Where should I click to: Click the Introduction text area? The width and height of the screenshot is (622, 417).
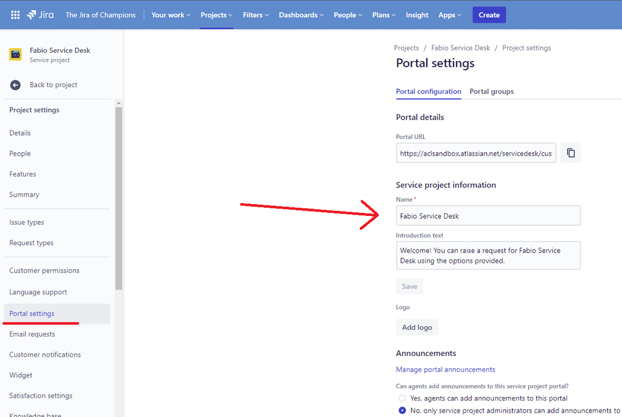488,256
